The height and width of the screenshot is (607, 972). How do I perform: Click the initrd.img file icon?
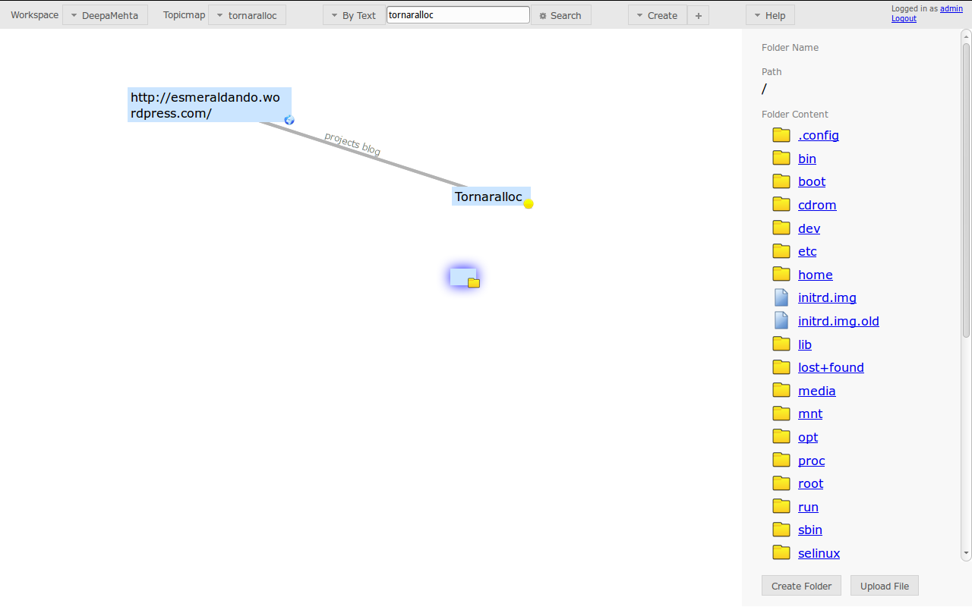(781, 297)
